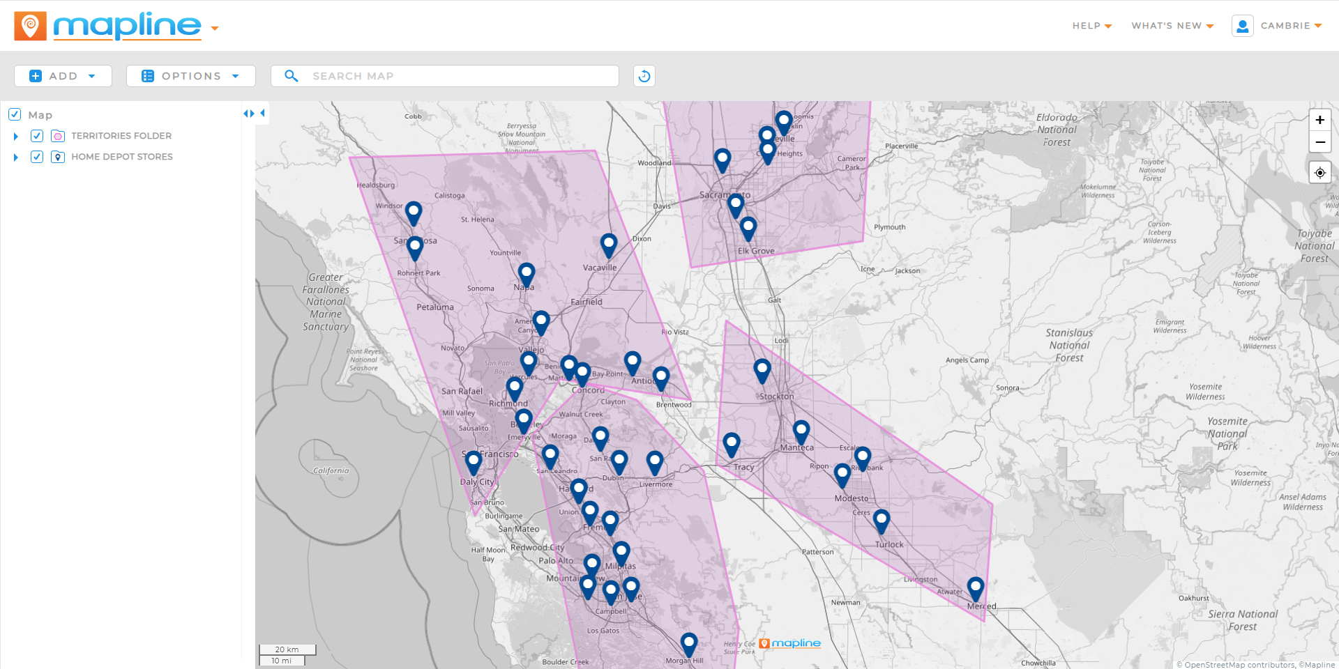The width and height of the screenshot is (1339, 669).
Task: Click the locate me button
Action: (1319, 173)
